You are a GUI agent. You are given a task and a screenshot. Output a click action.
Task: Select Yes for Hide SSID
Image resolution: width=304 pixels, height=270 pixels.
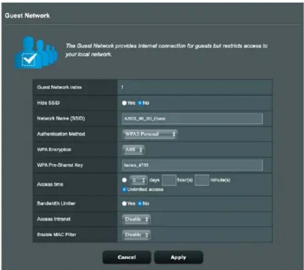[124, 103]
